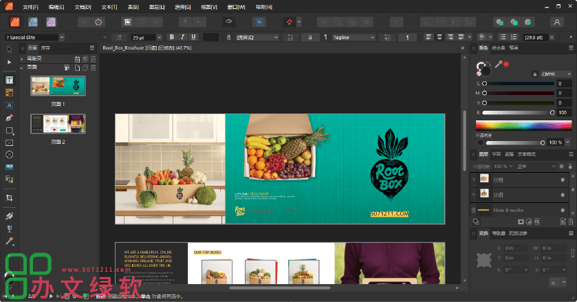Open the 图层[L] menu
The height and width of the screenshot is (302, 577).
tap(157, 7)
